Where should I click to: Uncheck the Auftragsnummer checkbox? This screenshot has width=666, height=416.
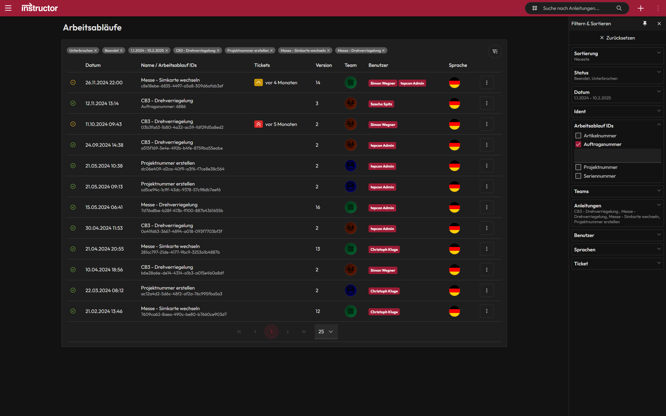click(578, 144)
